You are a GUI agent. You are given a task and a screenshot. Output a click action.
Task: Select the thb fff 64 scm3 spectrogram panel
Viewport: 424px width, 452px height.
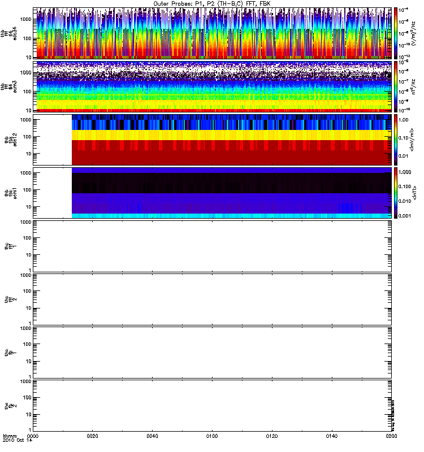[213, 87]
